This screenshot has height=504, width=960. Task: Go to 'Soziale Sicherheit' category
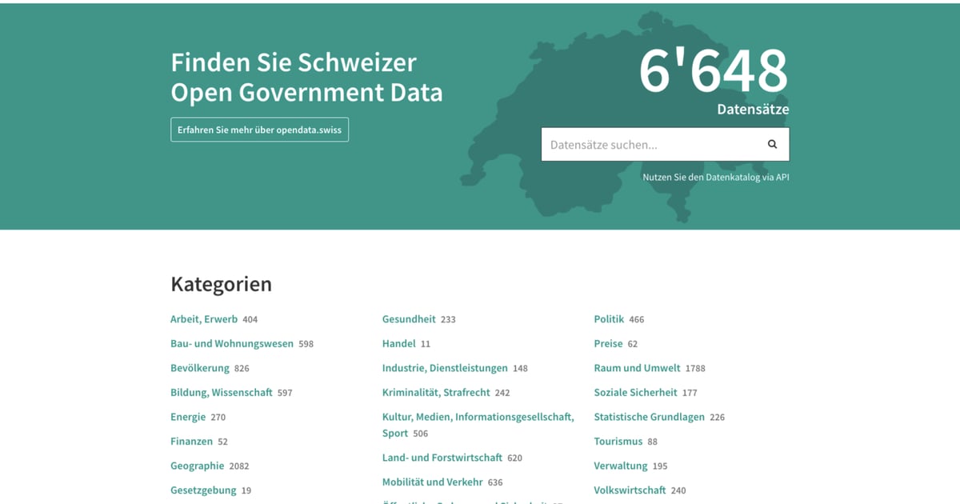pos(635,393)
